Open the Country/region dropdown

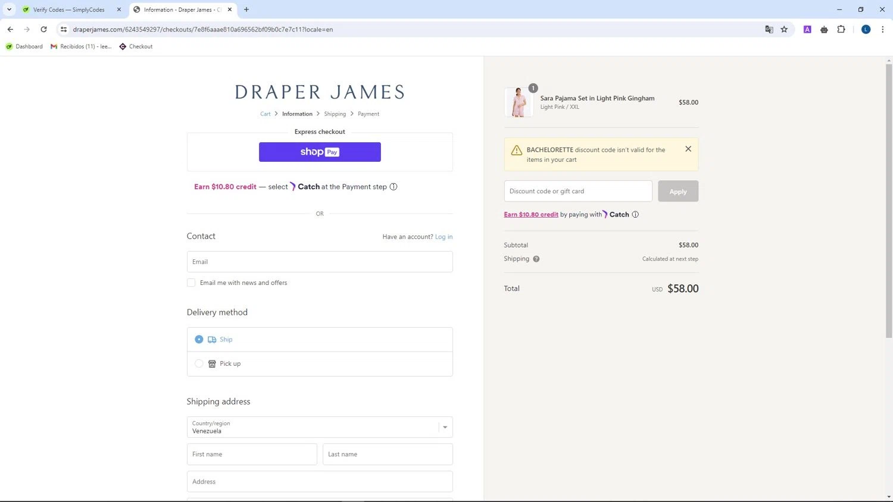[x=320, y=427]
